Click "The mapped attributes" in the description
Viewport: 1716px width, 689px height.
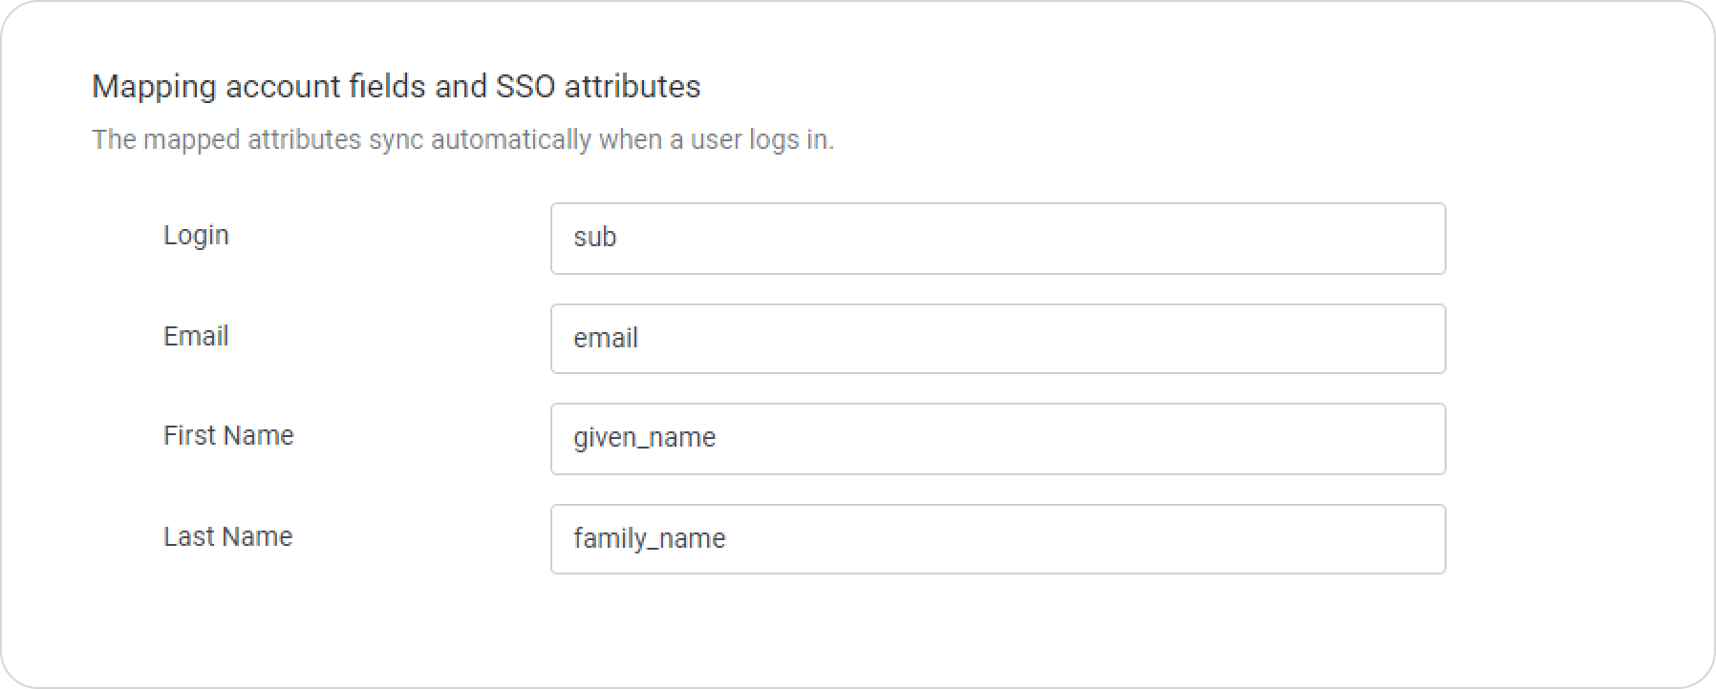point(226,140)
